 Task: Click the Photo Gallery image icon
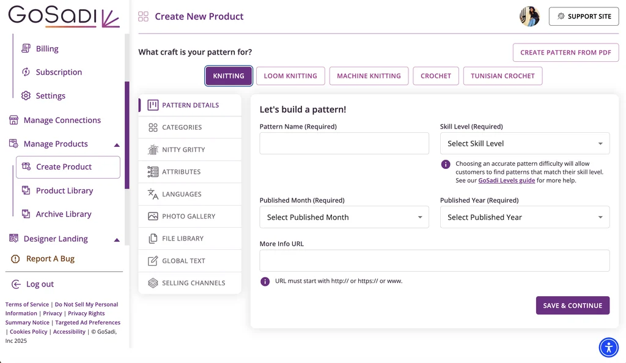pyautogui.click(x=153, y=216)
